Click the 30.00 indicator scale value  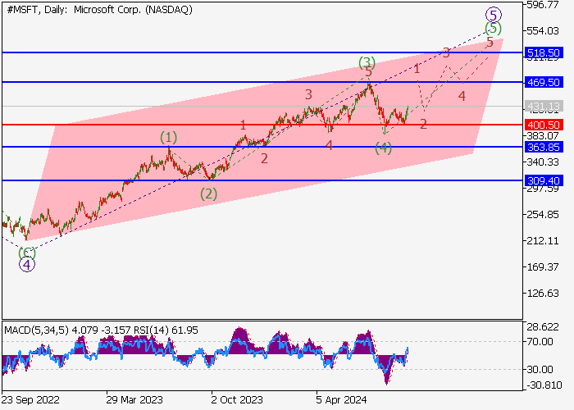click(x=540, y=369)
